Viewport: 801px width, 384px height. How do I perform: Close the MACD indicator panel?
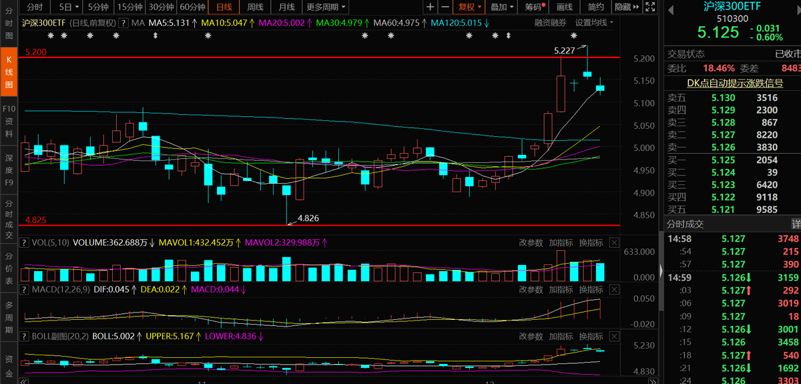coord(614,289)
